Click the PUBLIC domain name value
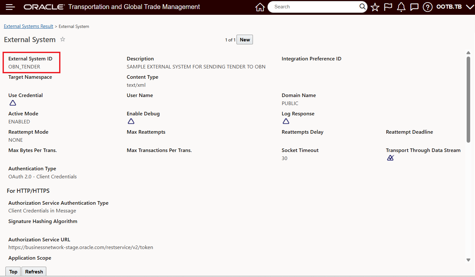Image resolution: width=475 pixels, height=277 pixels. click(290, 103)
